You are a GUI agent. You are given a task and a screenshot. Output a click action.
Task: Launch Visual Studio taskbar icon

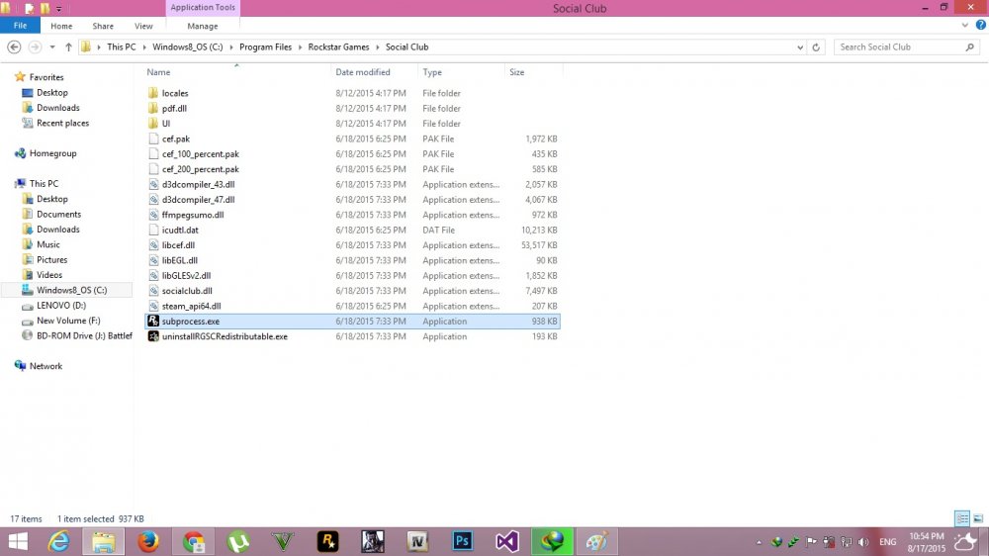(507, 541)
